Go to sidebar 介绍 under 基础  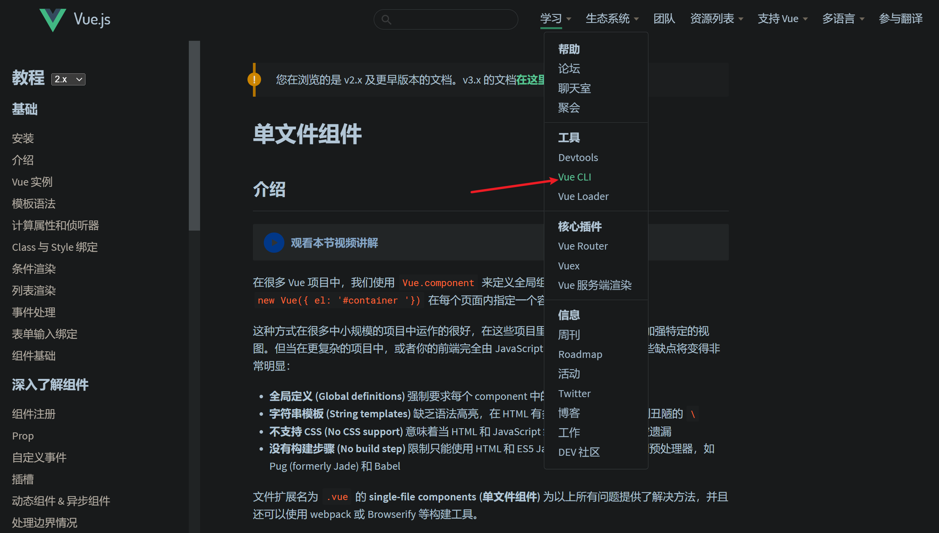[23, 160]
